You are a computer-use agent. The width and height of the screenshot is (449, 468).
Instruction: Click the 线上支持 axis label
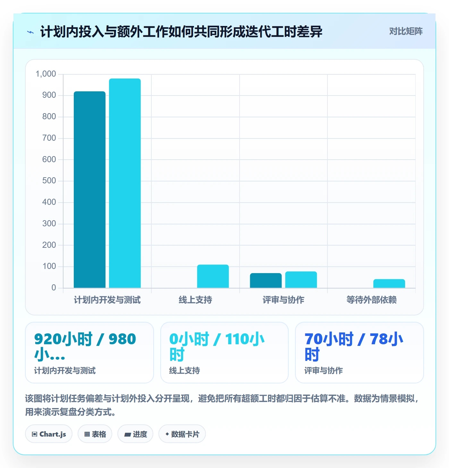click(x=195, y=300)
